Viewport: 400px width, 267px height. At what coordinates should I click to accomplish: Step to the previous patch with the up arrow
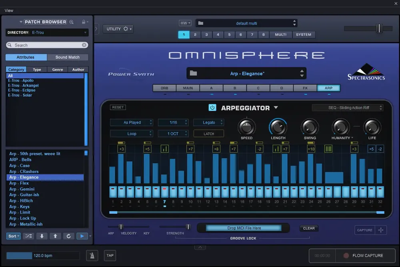55,236
